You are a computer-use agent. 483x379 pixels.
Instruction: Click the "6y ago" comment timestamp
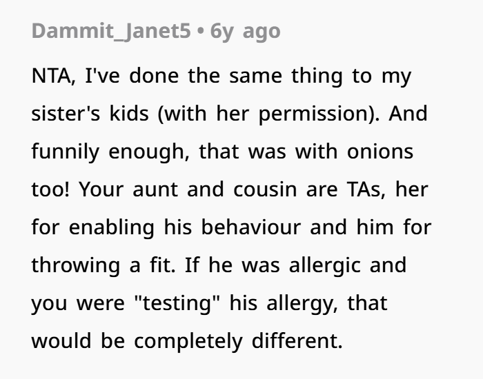246,32
